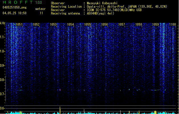The width and height of the screenshot is (179, 114).
Task: Click the 1056 time marker
Action: click(104, 25)
